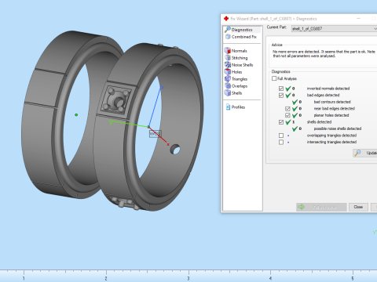Click the Stitching icon

tap(228, 57)
